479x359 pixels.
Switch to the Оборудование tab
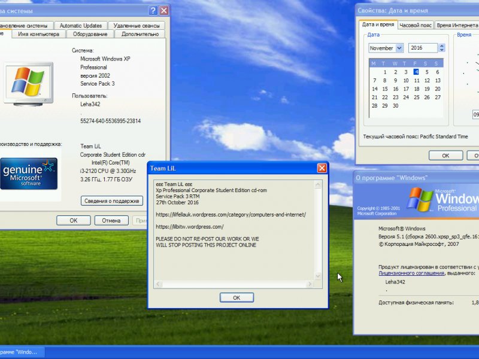(x=90, y=34)
